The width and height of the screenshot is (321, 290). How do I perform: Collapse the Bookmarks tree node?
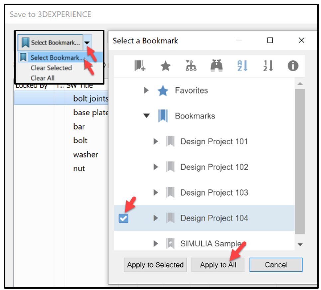146,116
